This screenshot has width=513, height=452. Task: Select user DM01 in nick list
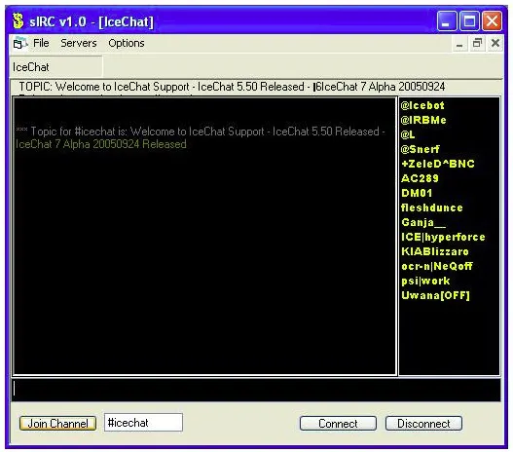(417, 193)
